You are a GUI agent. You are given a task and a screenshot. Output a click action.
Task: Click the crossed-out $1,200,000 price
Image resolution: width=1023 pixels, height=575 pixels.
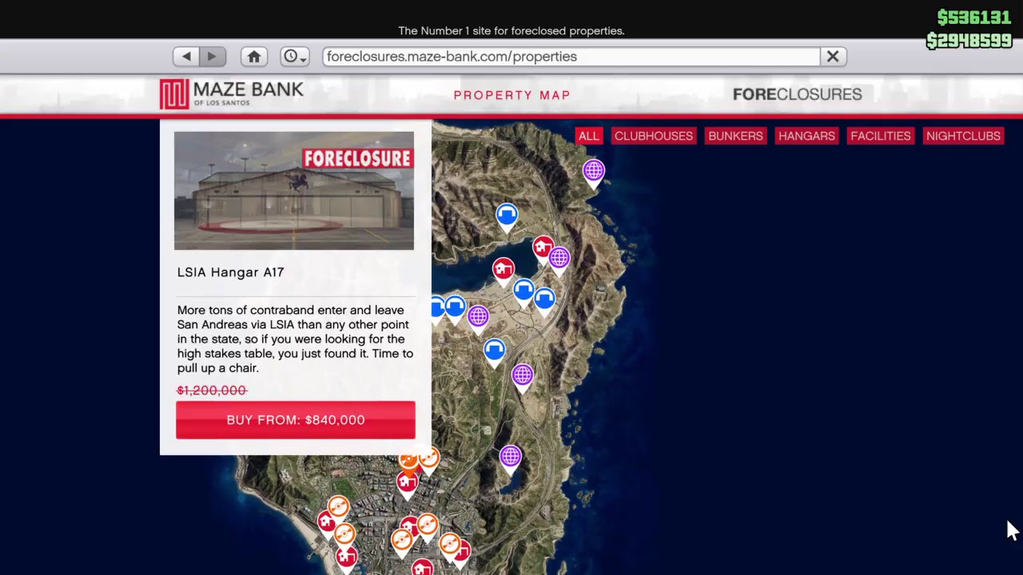click(x=212, y=391)
